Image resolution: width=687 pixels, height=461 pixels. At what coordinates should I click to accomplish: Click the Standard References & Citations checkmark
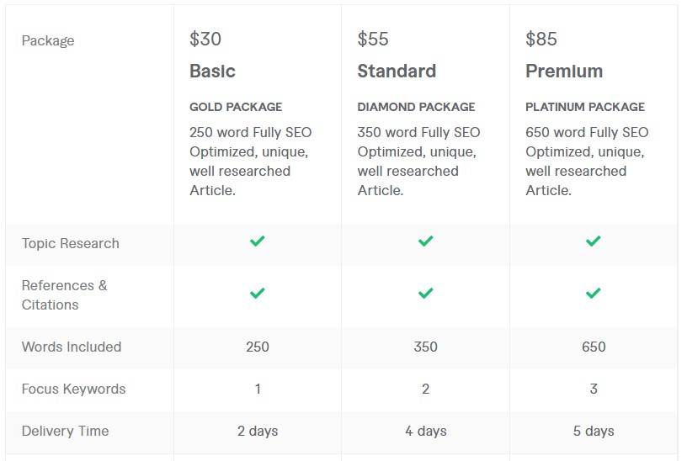[x=425, y=294]
